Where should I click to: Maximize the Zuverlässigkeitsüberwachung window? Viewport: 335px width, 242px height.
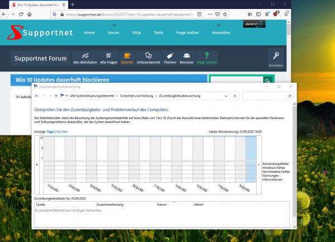279,87
